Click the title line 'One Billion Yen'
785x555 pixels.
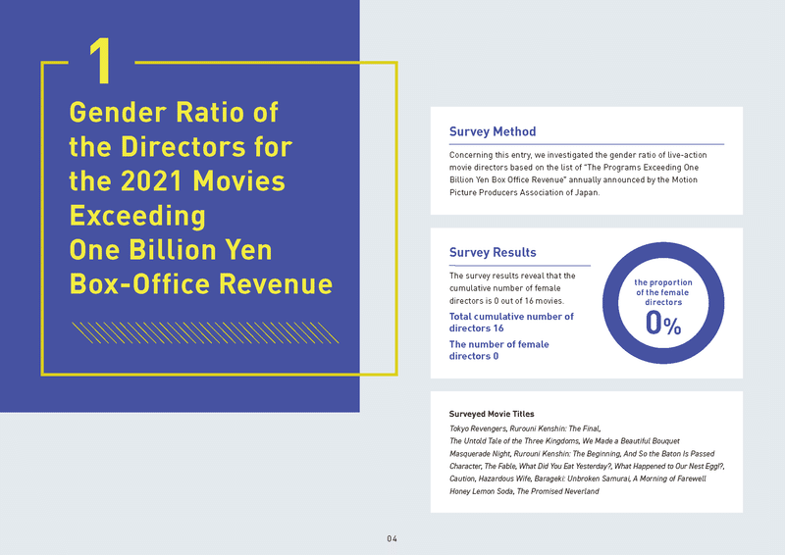(170, 250)
